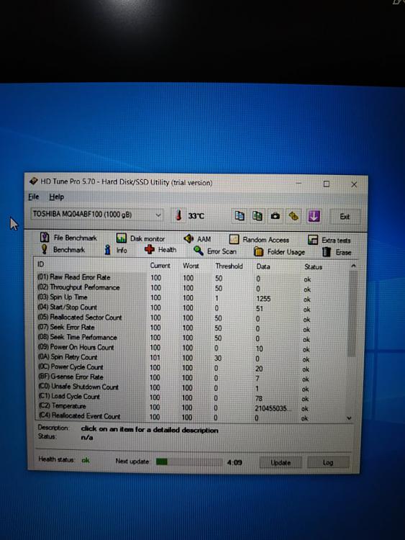Click the copy screenshot to clipboard icon
This screenshot has height=540, width=405.
(257, 216)
